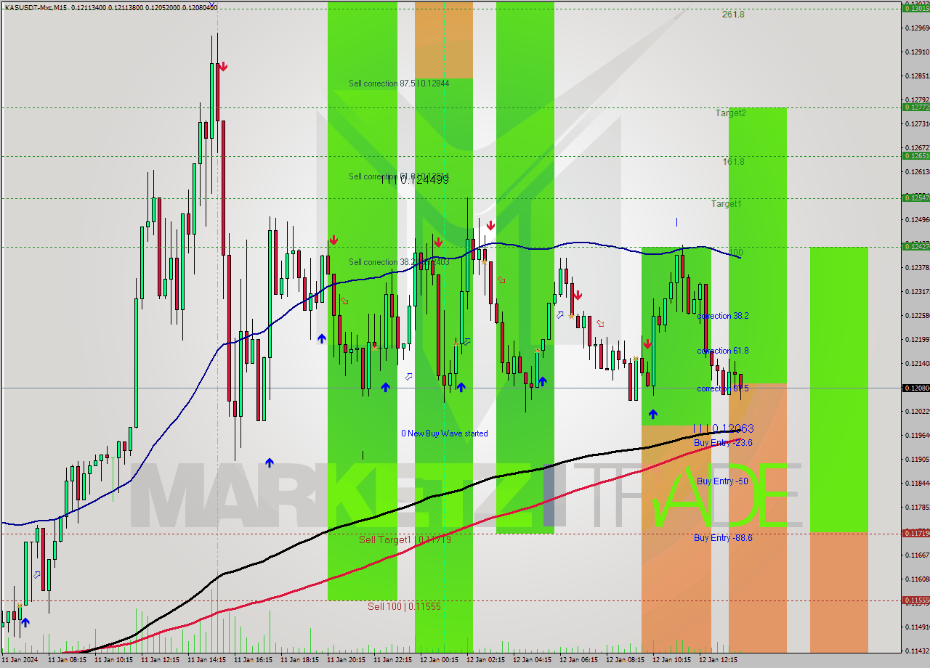Select the 'correction 61.8' blue label

pyautogui.click(x=723, y=351)
